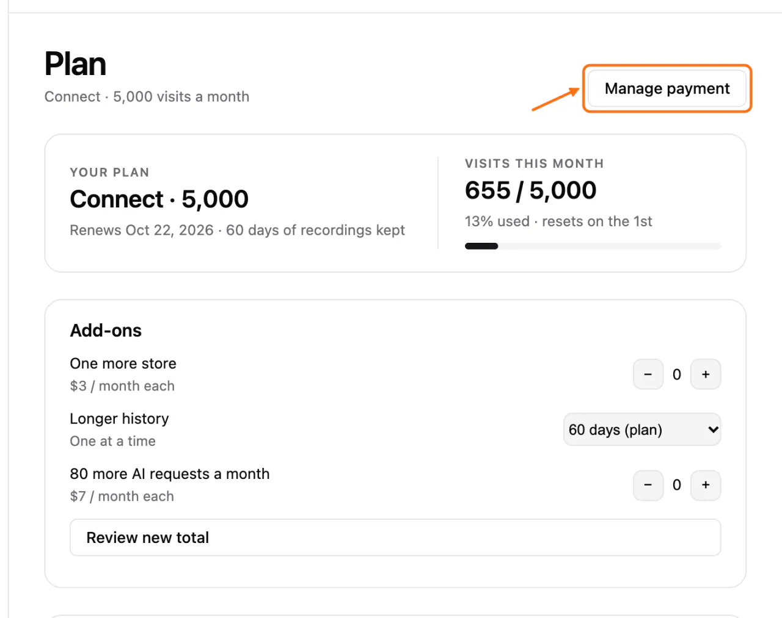782x618 pixels.
Task: Click the '80 more AI requests a month' label
Action: [170, 474]
